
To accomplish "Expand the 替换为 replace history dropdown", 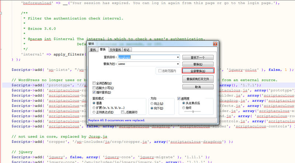I will pyautogui.click(x=178, y=64).
